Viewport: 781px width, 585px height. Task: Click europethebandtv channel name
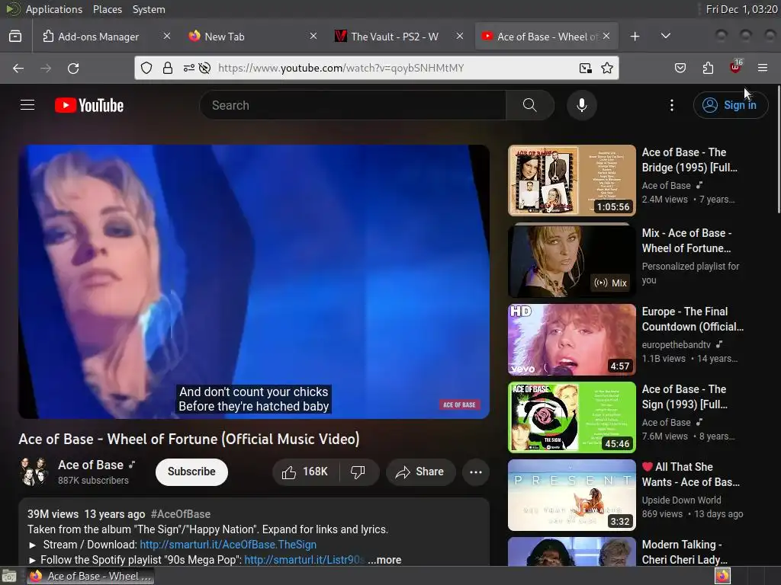676,344
